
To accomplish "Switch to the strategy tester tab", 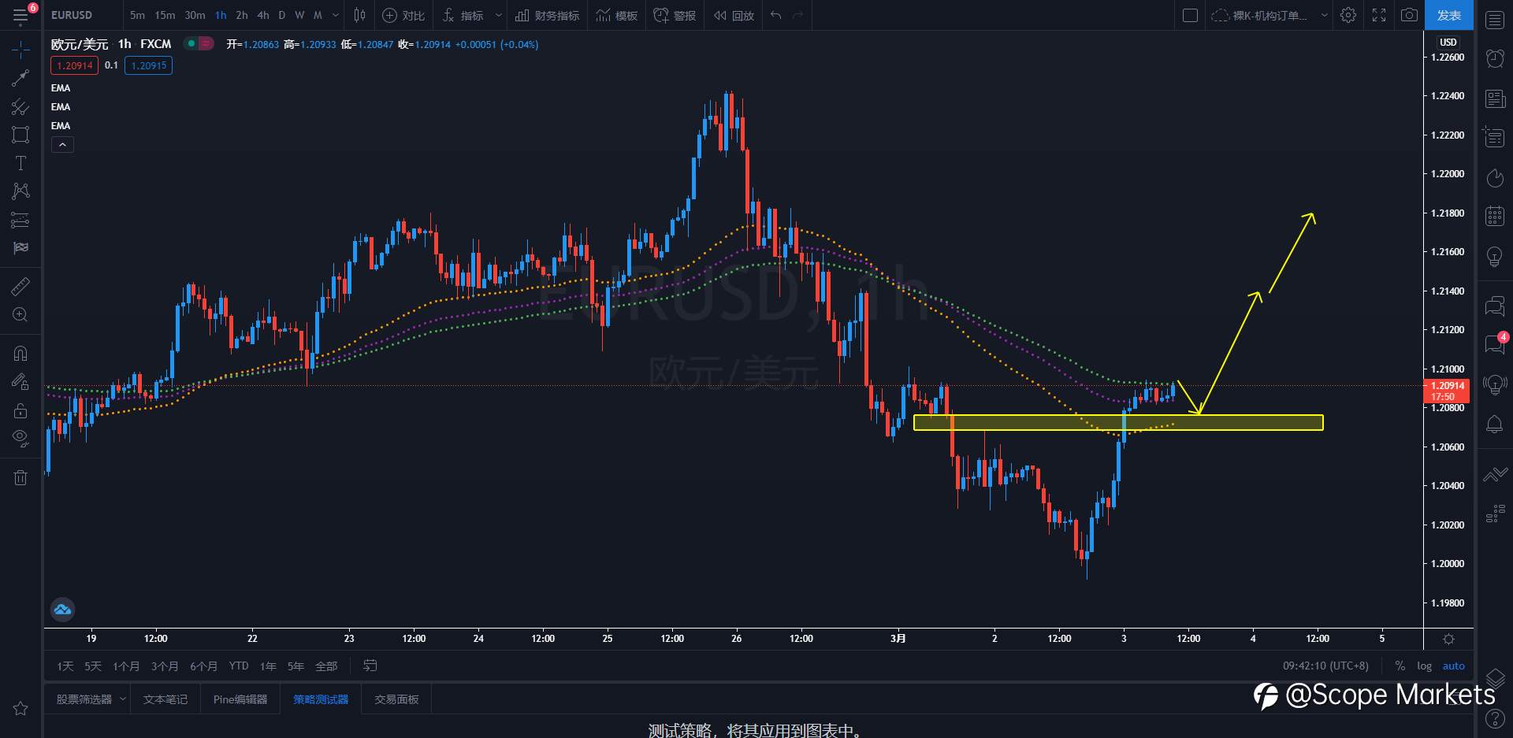I will [321, 699].
